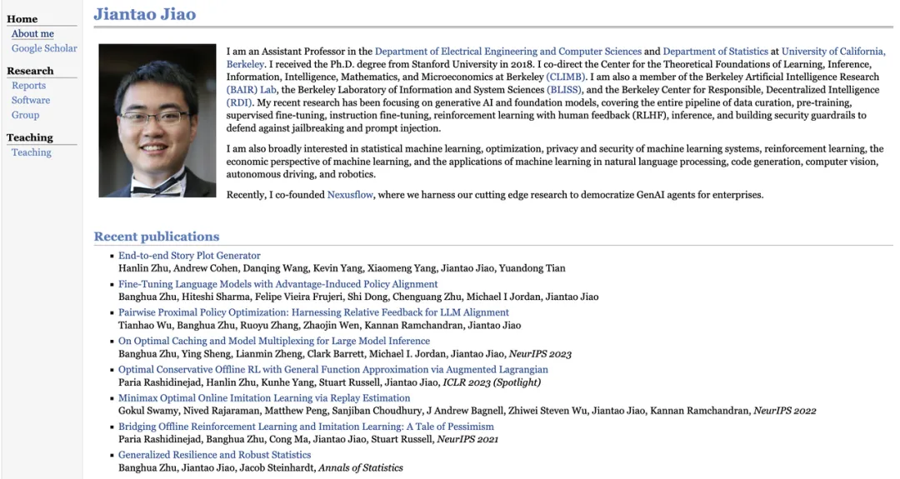Open Fine-Tuning Language Models with Advantage-Induced paper

(277, 284)
